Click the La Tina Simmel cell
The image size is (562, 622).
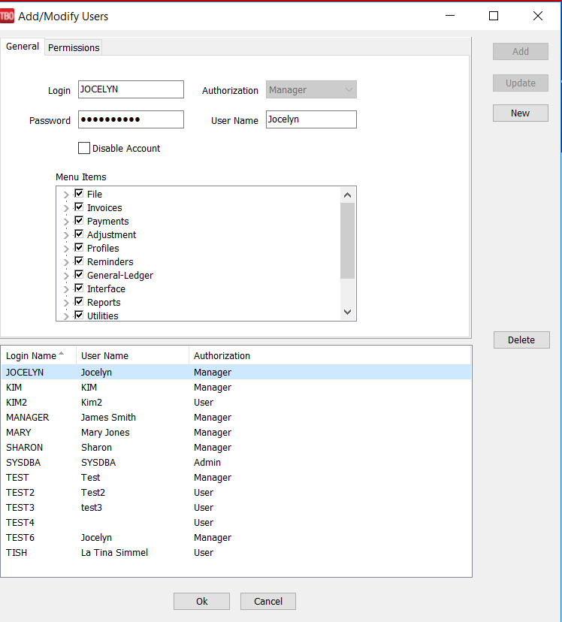[114, 553]
